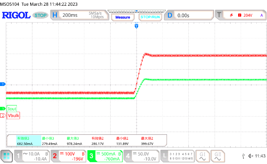This screenshot has height=164, width=267.
Task: Select the 200ms timebase value
Action: (x=70, y=15)
